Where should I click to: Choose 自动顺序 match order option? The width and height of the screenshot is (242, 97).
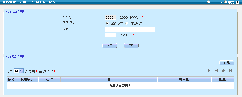127,23
